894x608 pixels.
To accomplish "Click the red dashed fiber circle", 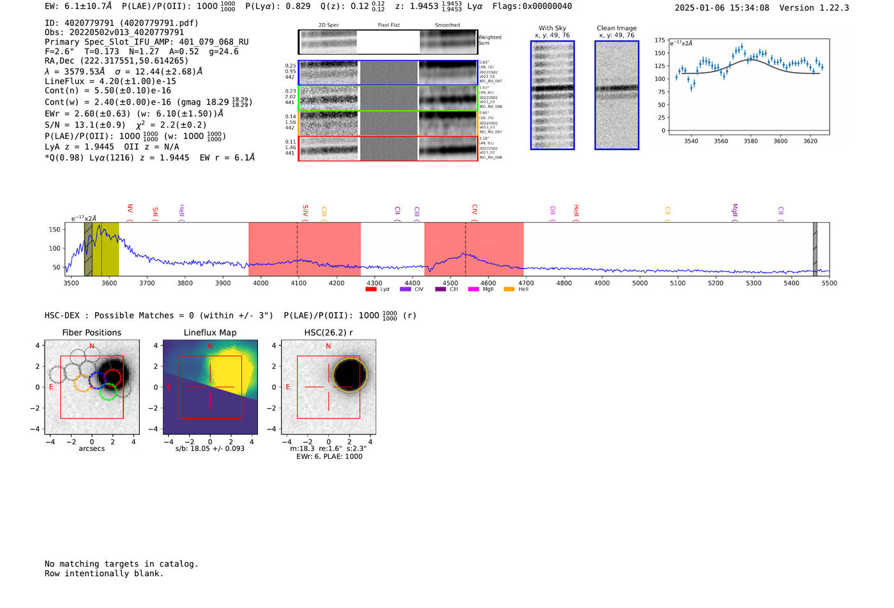I will [113, 377].
